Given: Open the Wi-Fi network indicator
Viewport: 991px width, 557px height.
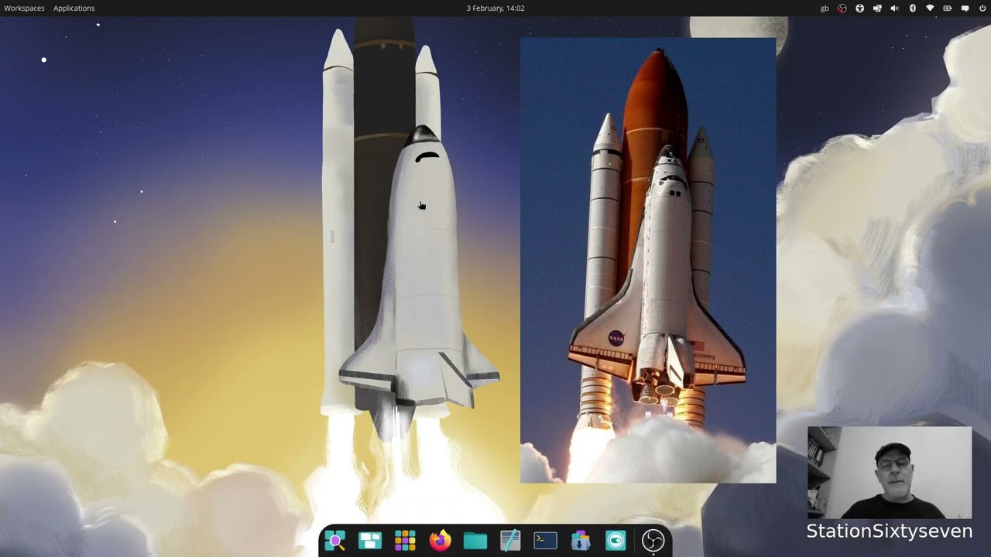Looking at the screenshot, I should [930, 8].
